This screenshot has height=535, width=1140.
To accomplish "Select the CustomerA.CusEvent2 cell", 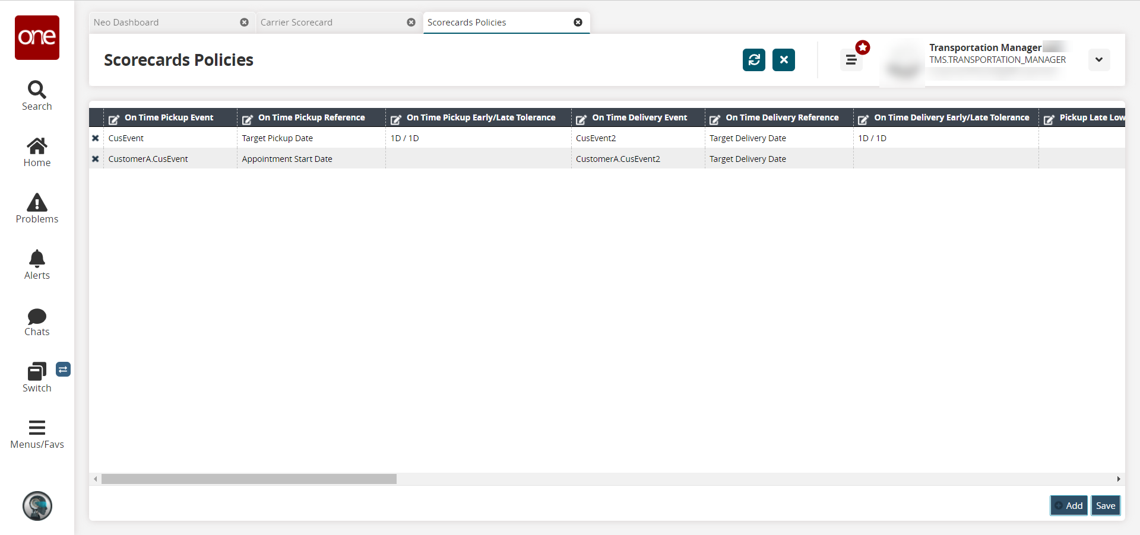I will click(638, 159).
